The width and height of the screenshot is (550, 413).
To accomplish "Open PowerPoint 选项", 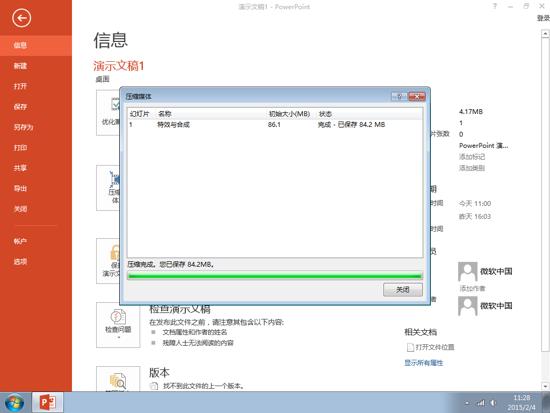I will click(36, 262).
